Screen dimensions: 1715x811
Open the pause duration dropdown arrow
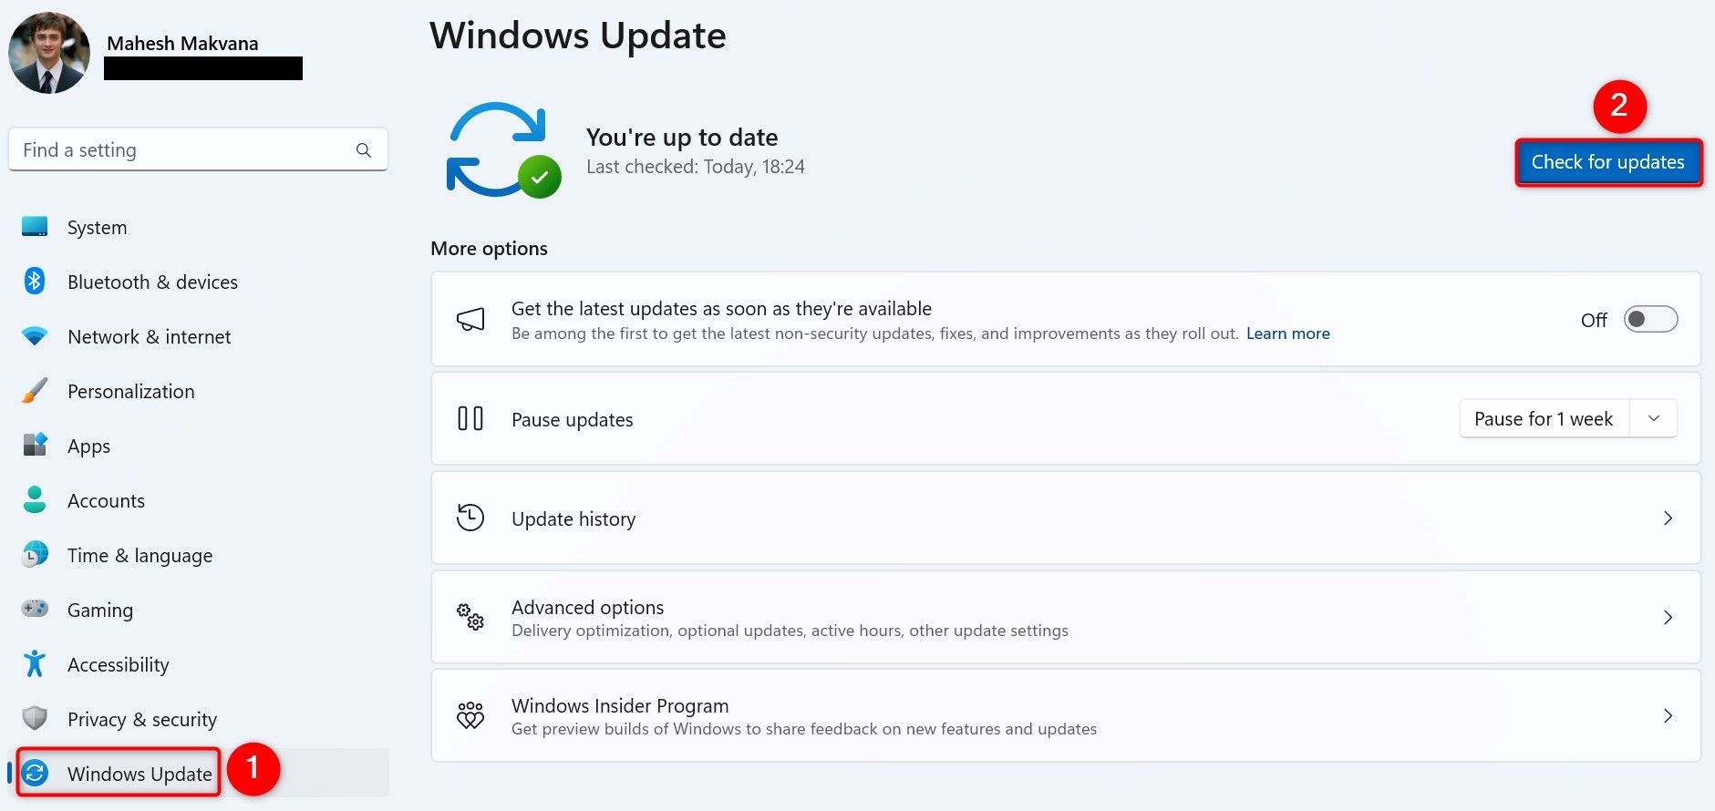[x=1654, y=418]
